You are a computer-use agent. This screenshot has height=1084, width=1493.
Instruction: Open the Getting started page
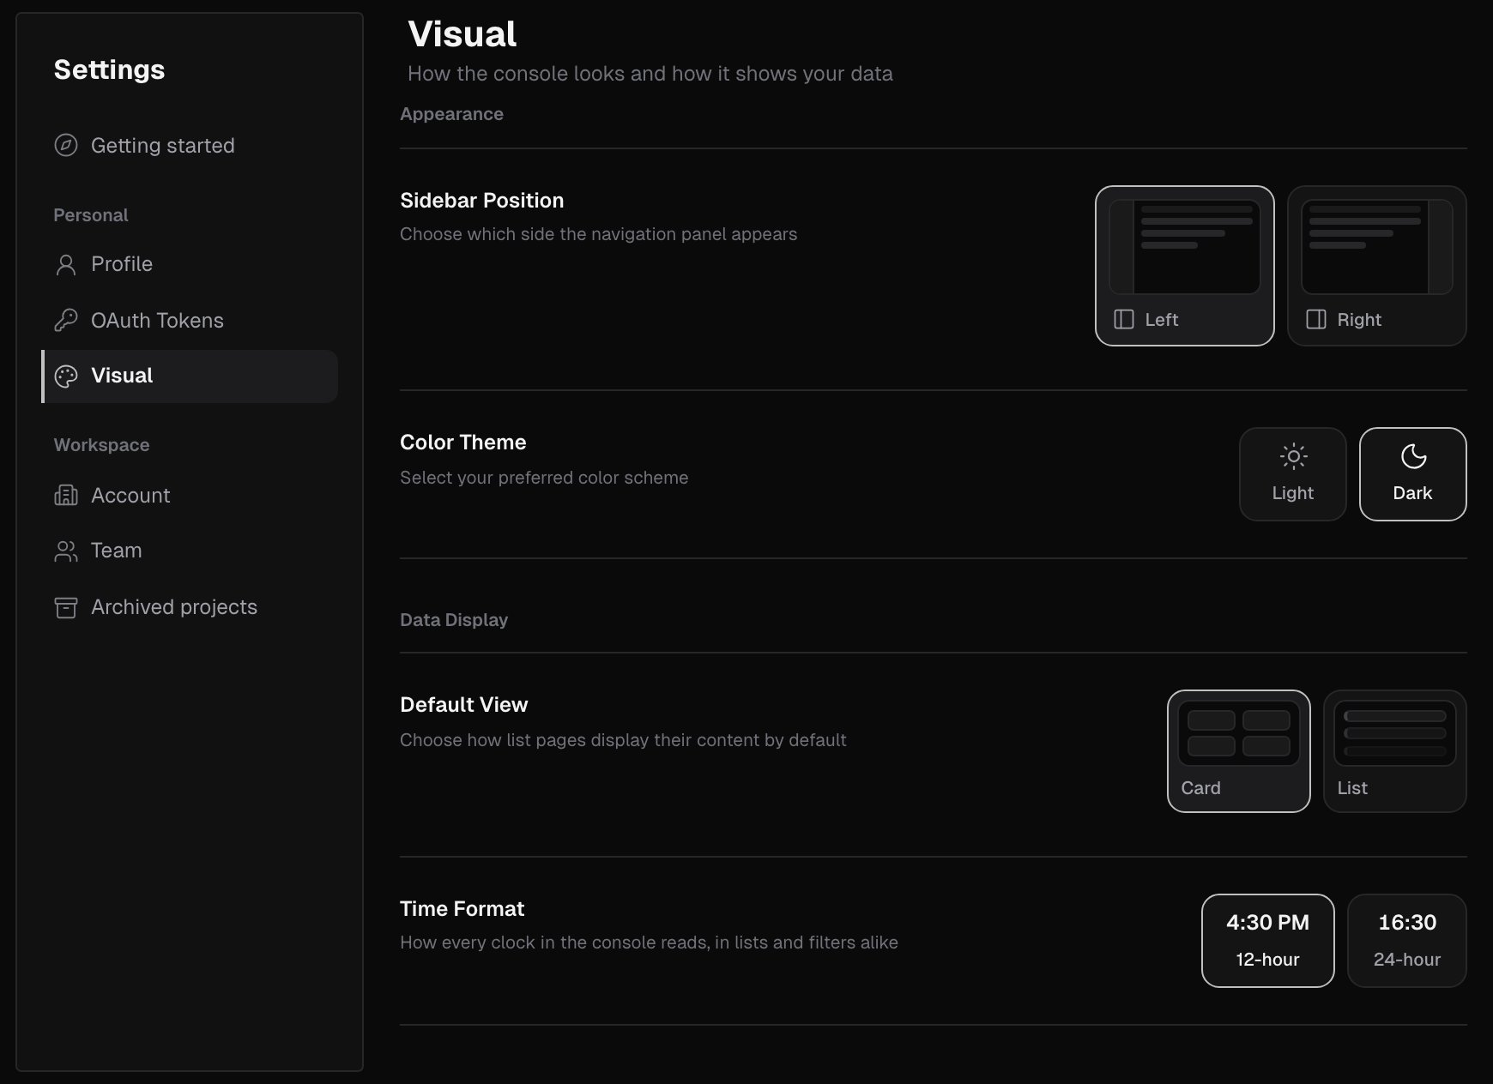(x=190, y=145)
